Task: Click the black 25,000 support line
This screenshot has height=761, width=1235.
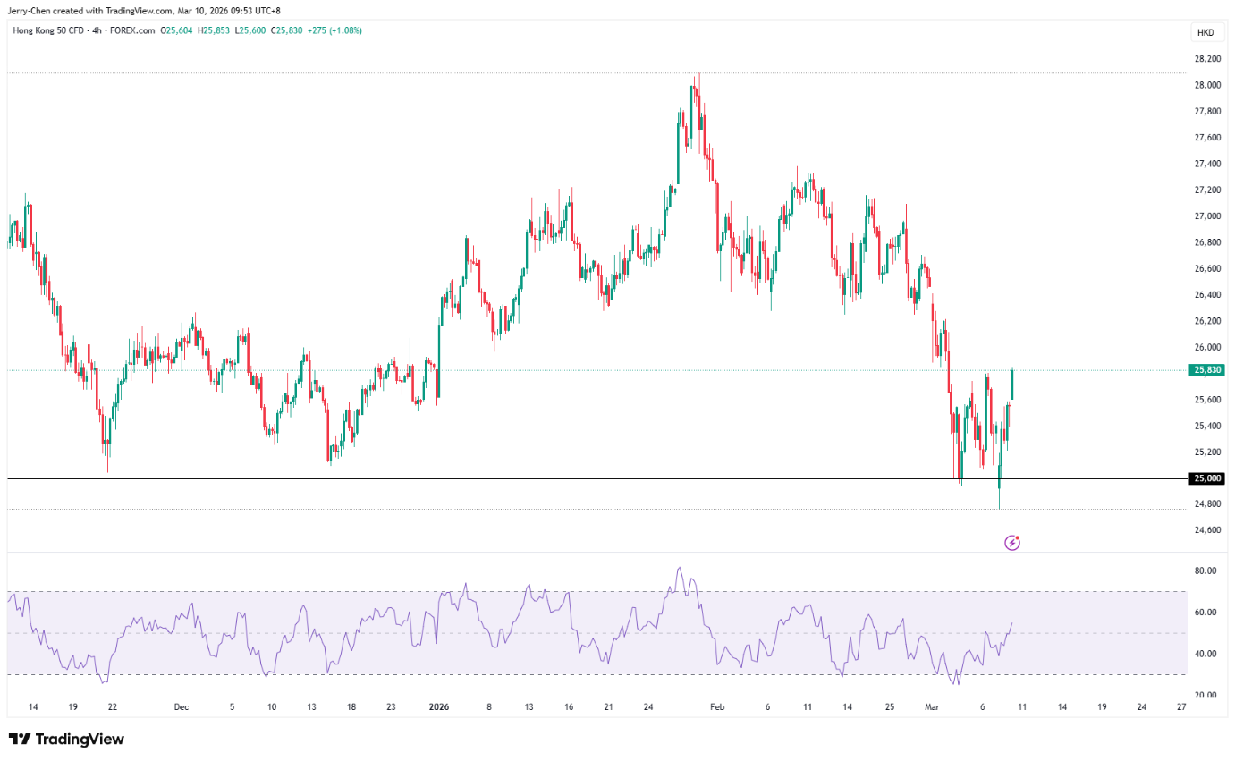Action: pyautogui.click(x=597, y=479)
